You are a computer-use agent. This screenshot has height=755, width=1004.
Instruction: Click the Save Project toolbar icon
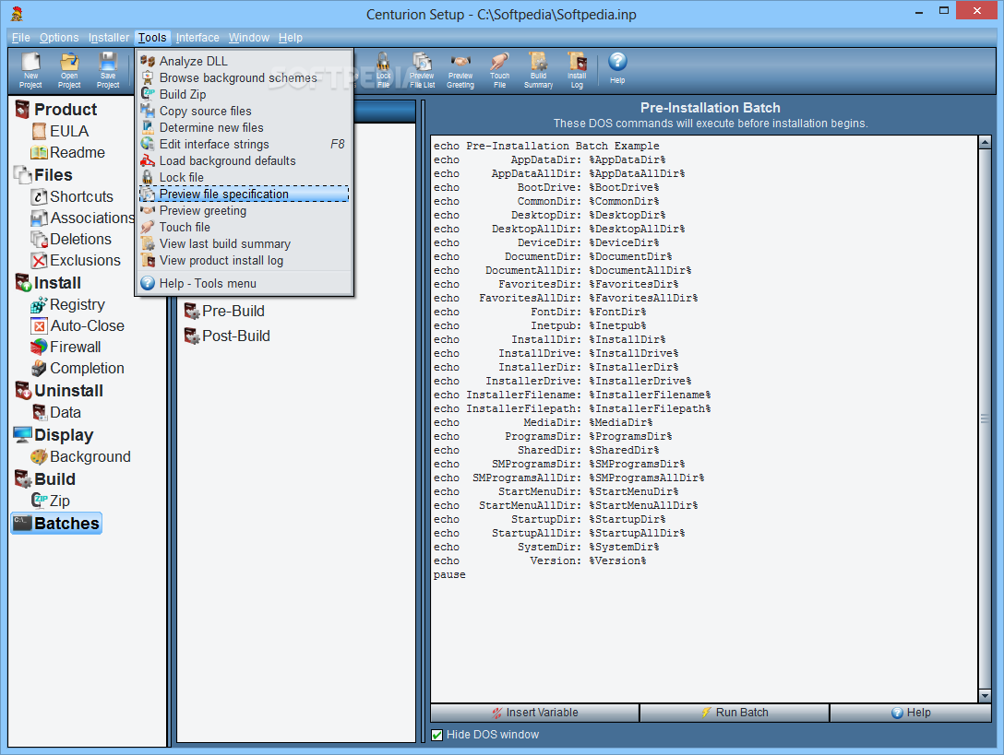click(108, 70)
